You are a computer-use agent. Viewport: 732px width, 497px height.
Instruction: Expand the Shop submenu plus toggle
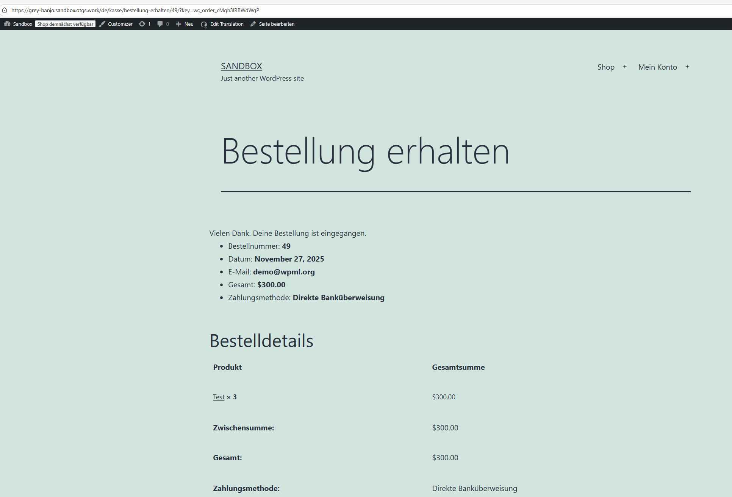625,67
